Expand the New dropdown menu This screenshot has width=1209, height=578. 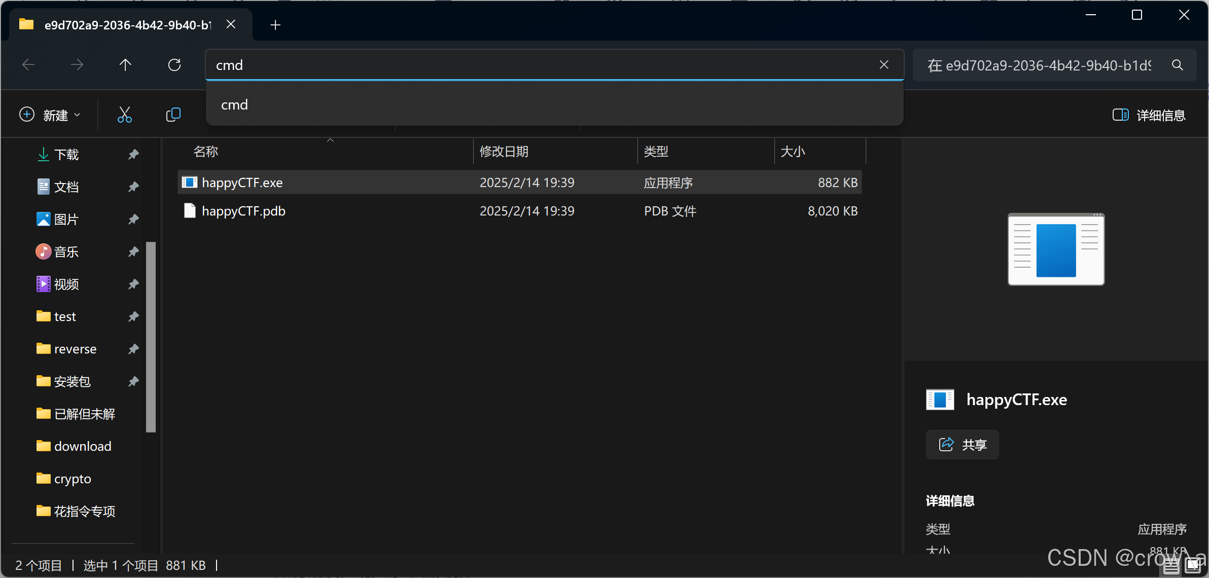click(50, 115)
